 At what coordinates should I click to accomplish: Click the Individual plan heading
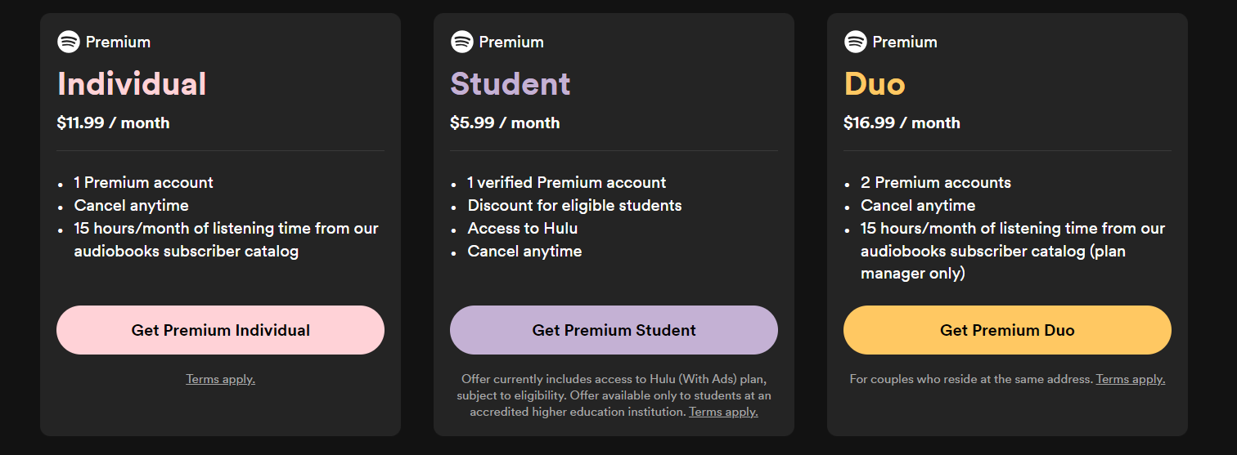(x=132, y=84)
